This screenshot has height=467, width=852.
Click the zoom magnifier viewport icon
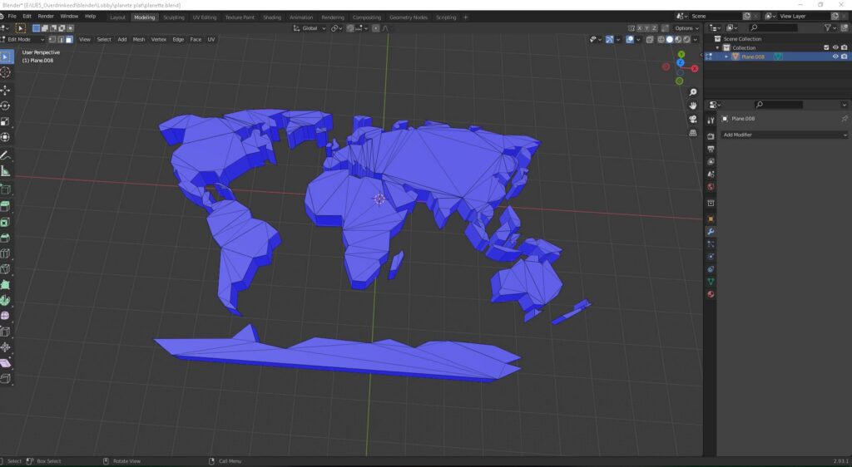pos(692,92)
